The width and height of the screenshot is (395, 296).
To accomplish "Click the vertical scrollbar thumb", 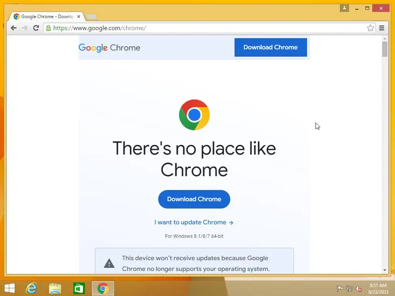I will point(385,49).
